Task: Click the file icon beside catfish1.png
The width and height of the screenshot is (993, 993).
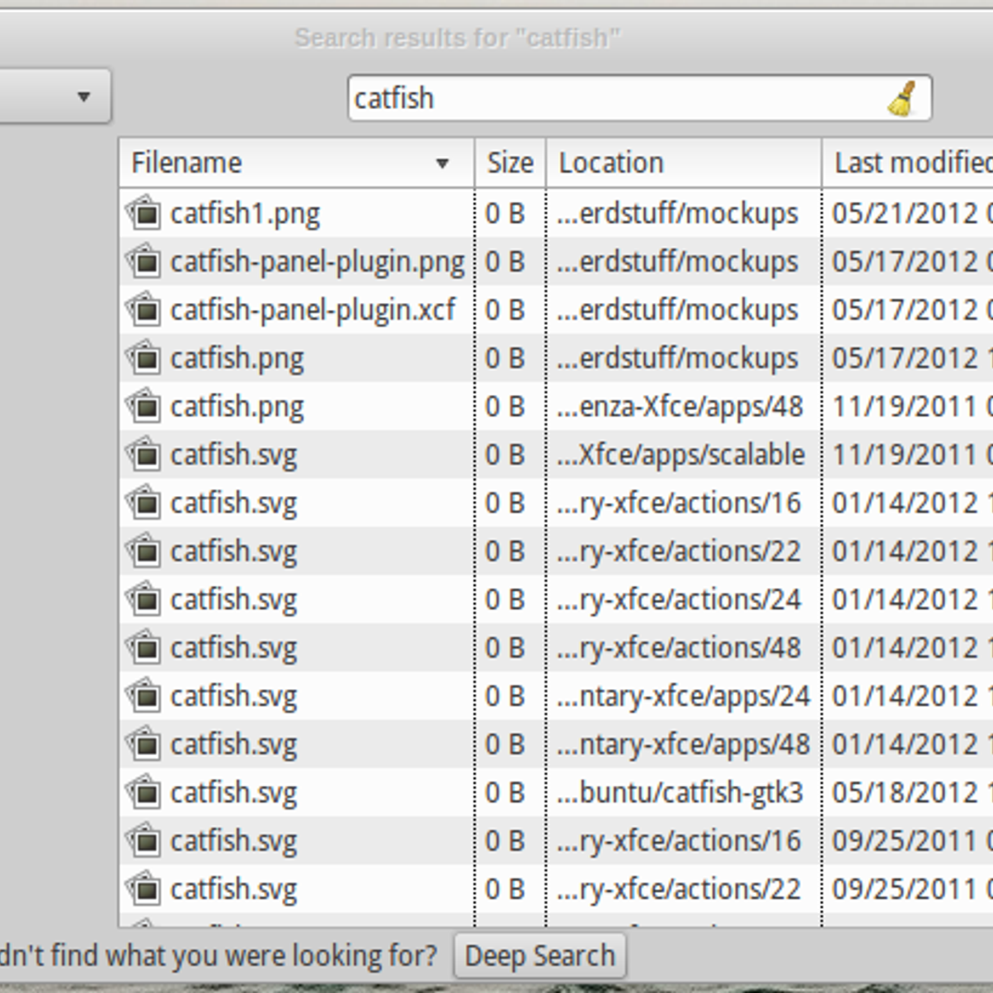Action: (x=144, y=213)
